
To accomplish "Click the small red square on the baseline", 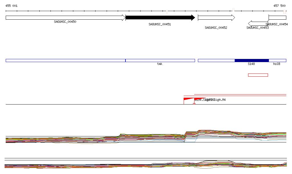I will tap(194, 104).
